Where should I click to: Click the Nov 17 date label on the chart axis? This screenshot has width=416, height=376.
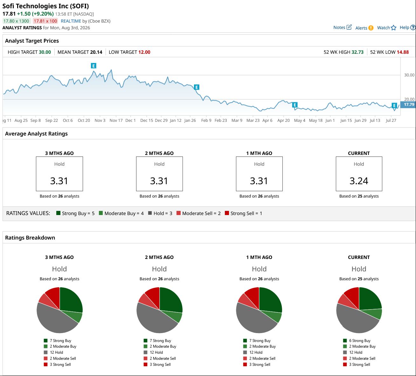116,120
